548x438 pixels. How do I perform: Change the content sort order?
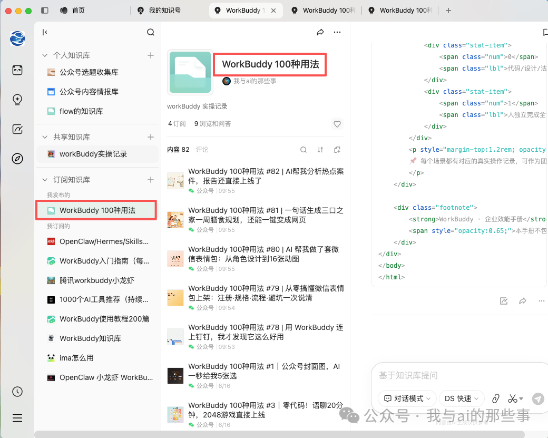(x=320, y=150)
